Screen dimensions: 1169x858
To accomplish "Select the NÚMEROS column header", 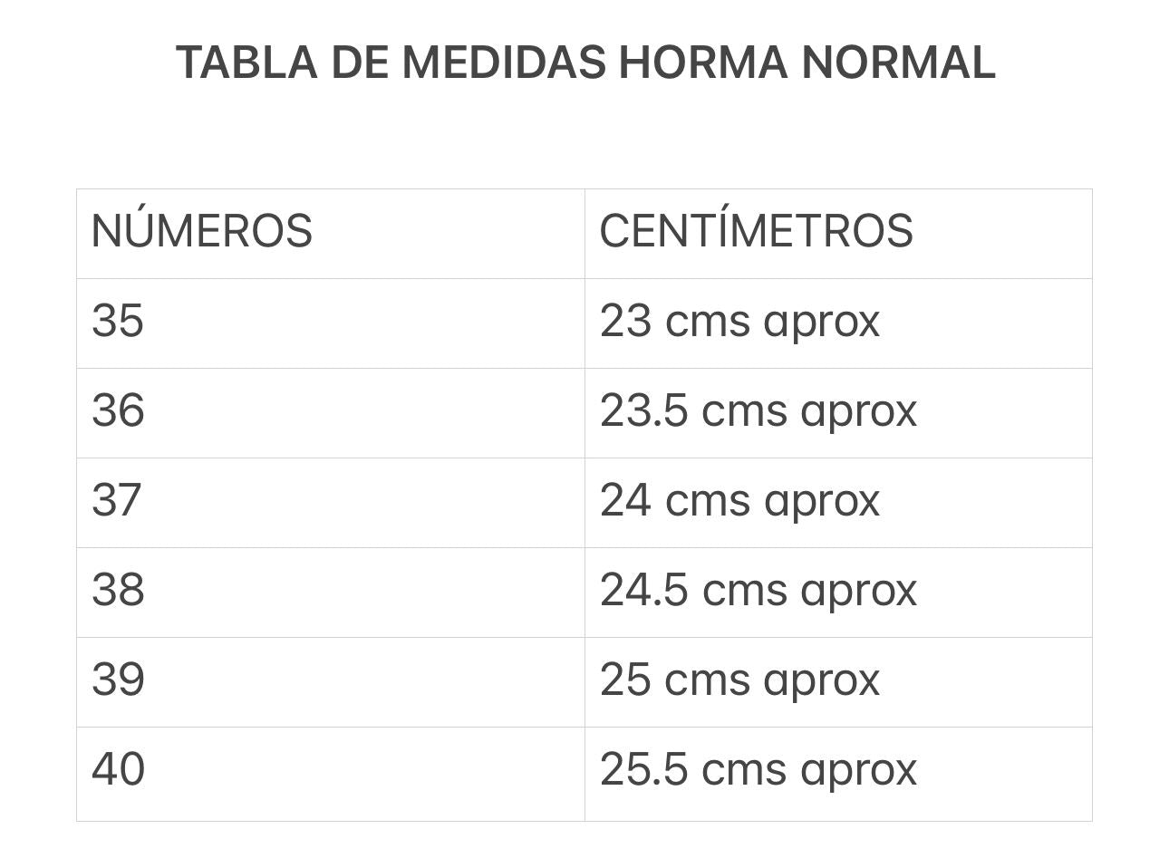I will coord(202,231).
